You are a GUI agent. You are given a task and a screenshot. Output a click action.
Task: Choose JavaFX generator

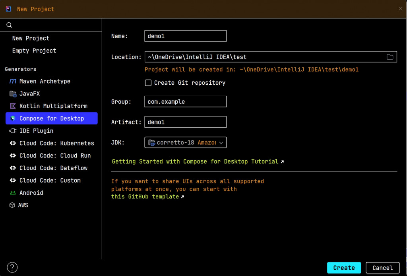click(29, 94)
